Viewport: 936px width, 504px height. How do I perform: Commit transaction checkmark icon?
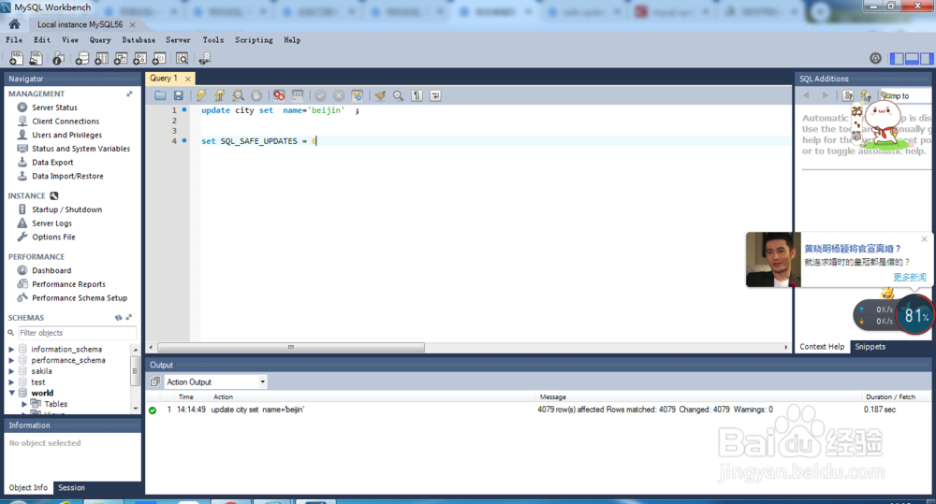(320, 95)
